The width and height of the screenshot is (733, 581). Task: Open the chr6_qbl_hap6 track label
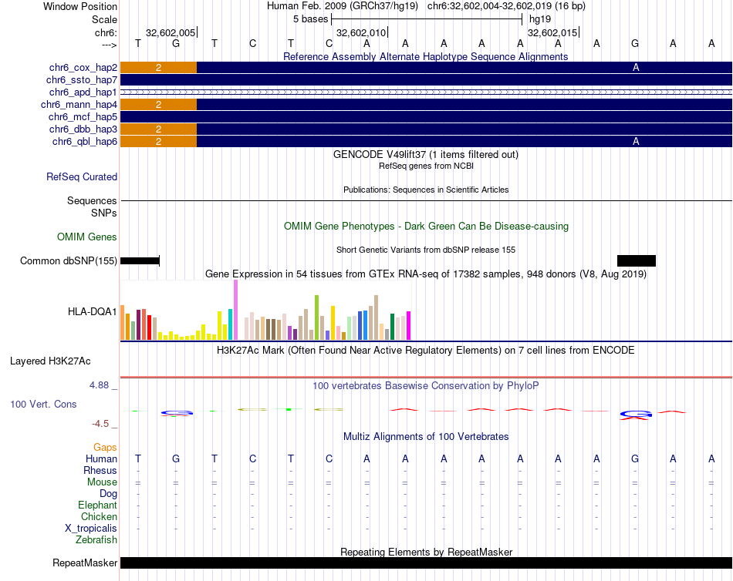click(x=85, y=142)
